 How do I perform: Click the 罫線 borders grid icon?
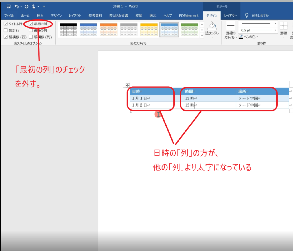click(283, 26)
